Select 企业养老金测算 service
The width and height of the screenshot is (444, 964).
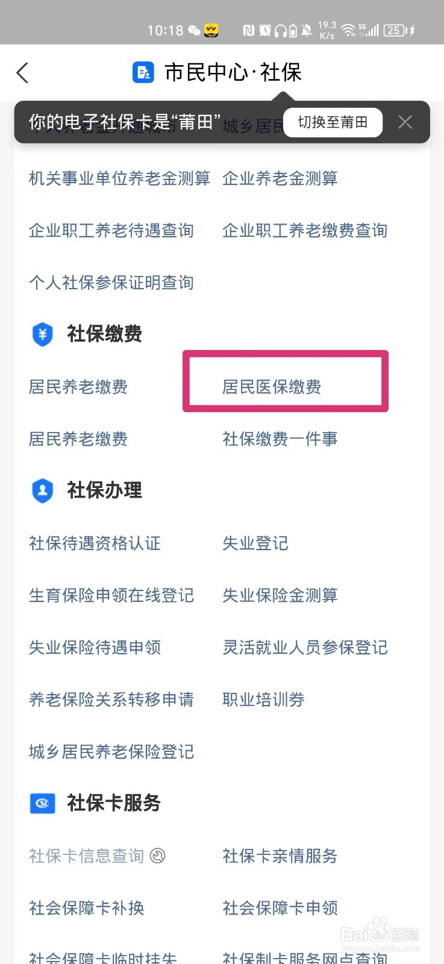pos(280,178)
